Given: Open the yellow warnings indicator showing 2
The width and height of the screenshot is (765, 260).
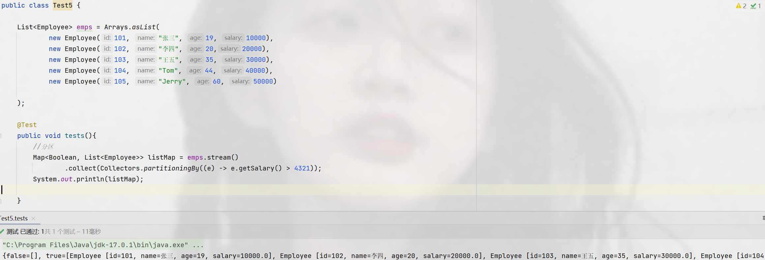Looking at the screenshot, I should 741,6.
